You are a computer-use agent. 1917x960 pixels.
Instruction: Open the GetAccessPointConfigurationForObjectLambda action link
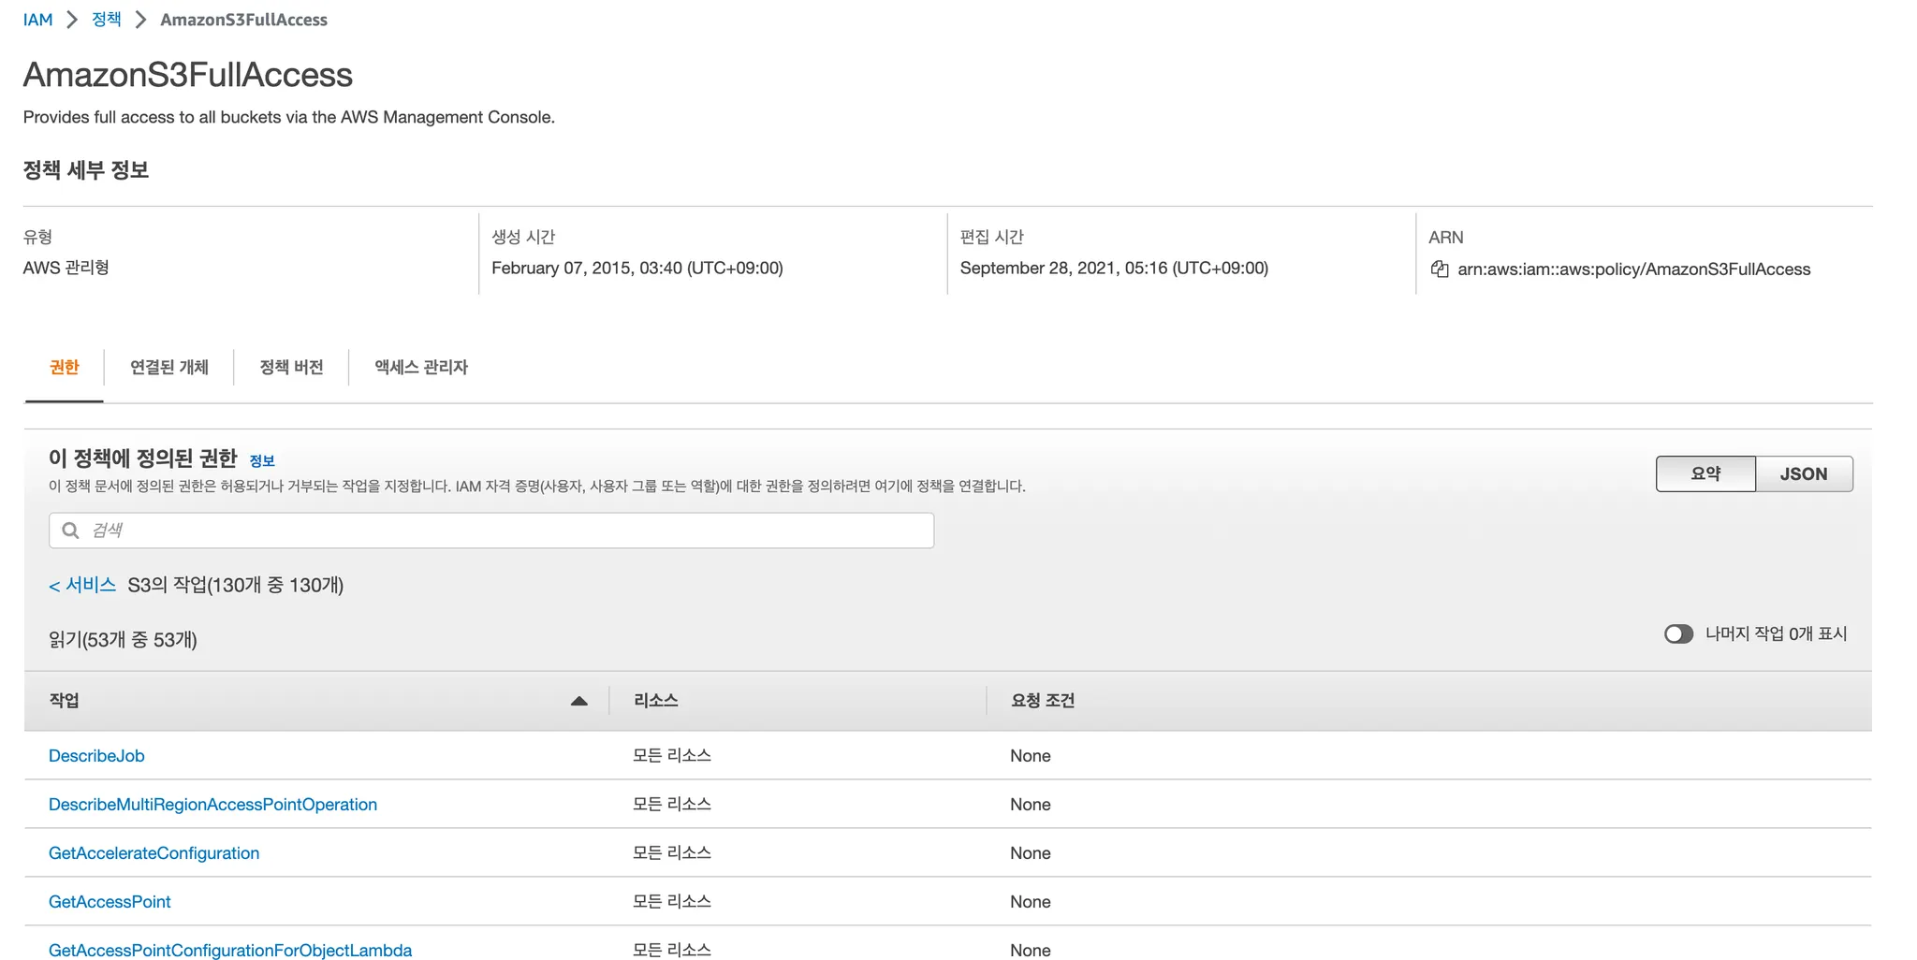(230, 951)
